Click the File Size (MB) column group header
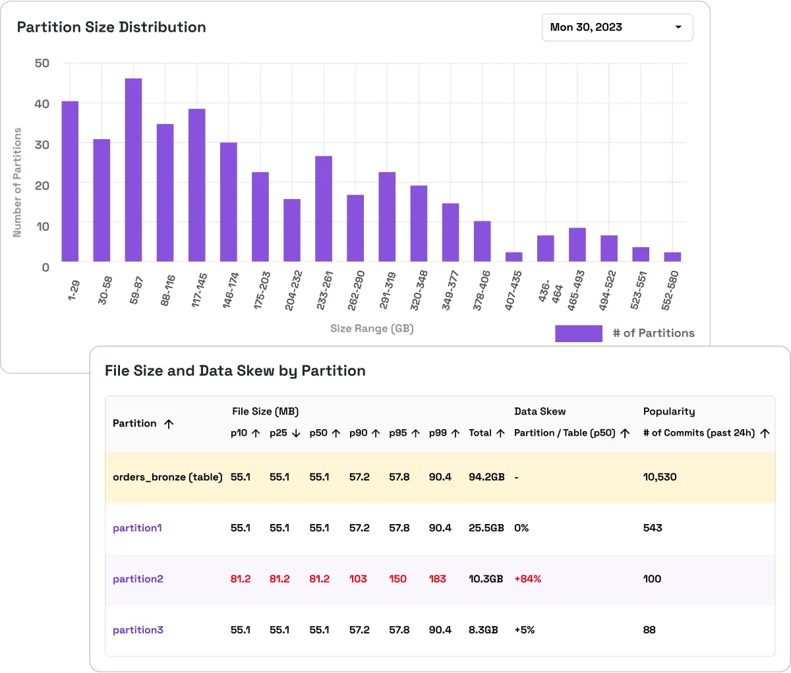This screenshot has height=673, width=791. [x=266, y=411]
